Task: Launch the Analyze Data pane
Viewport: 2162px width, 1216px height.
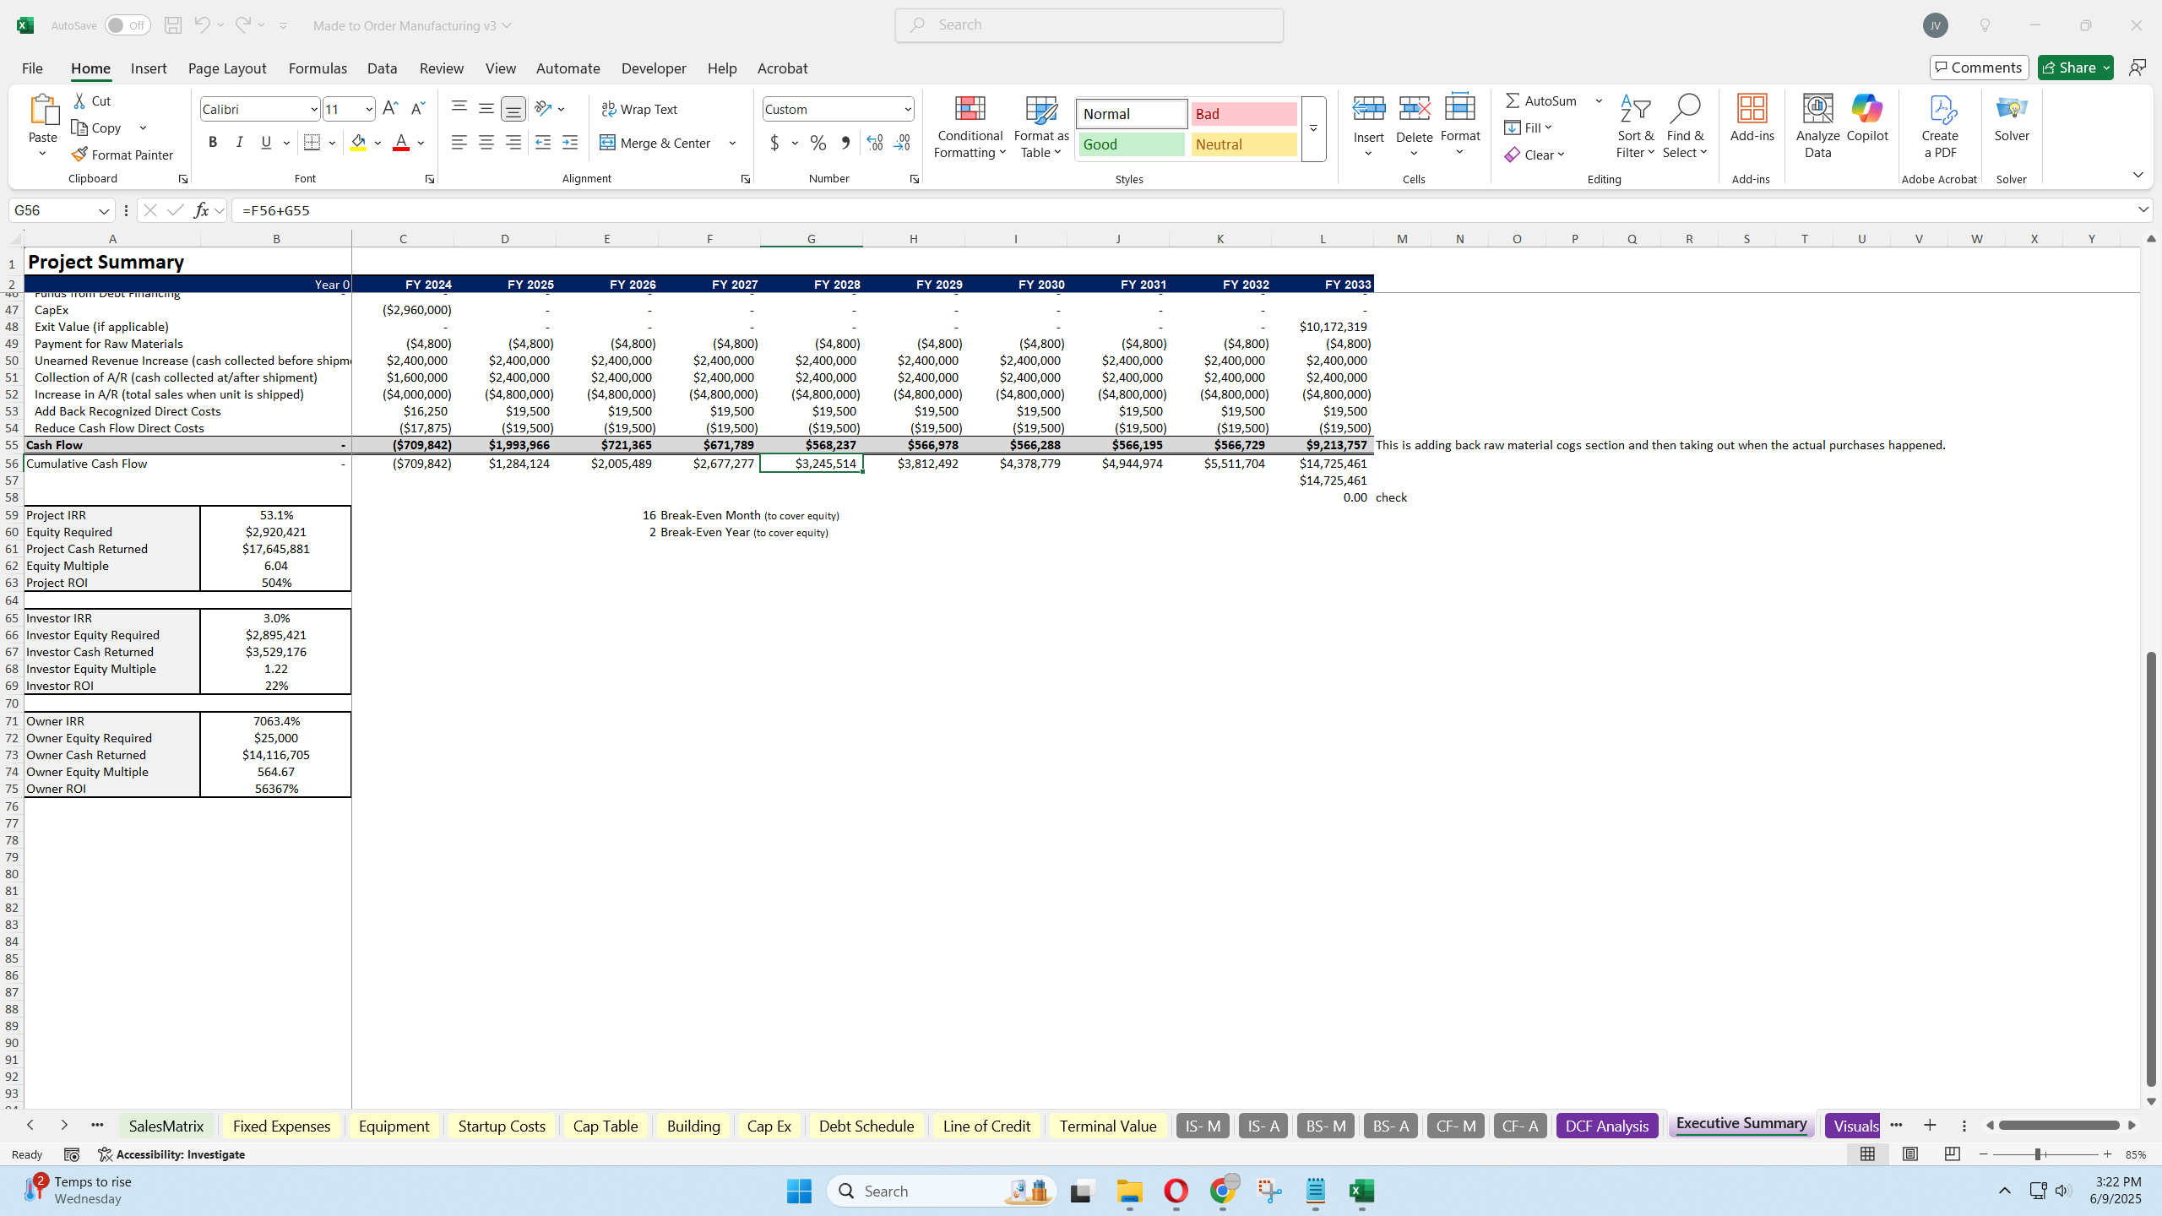Action: click(1817, 122)
